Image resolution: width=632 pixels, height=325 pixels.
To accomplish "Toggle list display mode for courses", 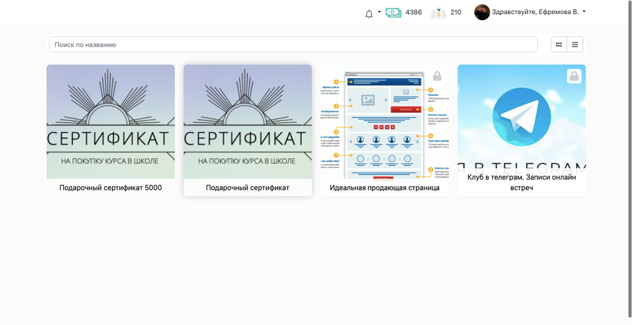I will (x=575, y=44).
